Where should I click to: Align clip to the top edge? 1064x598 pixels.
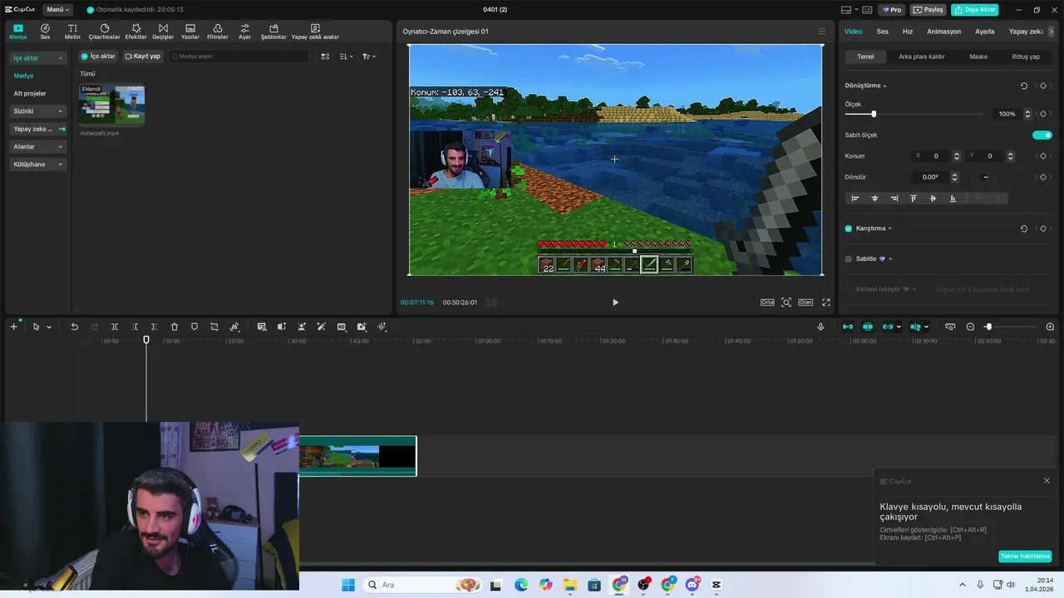point(914,199)
